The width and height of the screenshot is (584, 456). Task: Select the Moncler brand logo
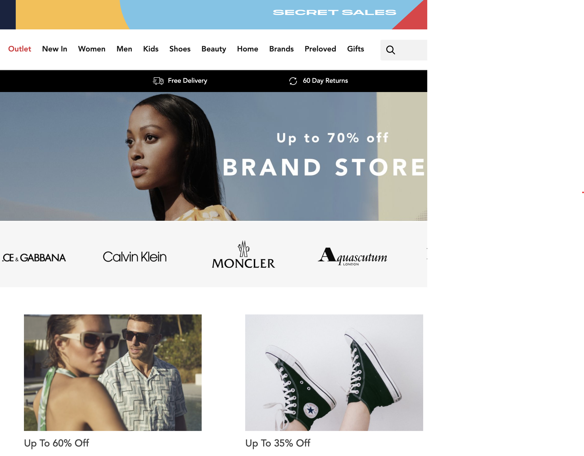tap(244, 254)
